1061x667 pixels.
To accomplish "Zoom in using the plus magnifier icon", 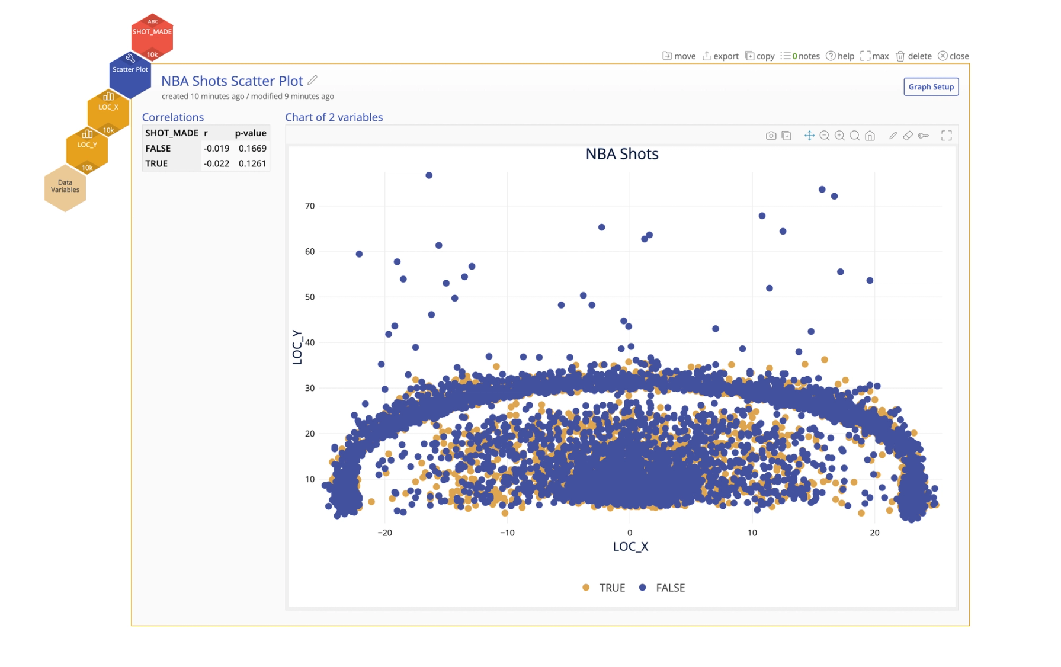I will [x=839, y=136].
